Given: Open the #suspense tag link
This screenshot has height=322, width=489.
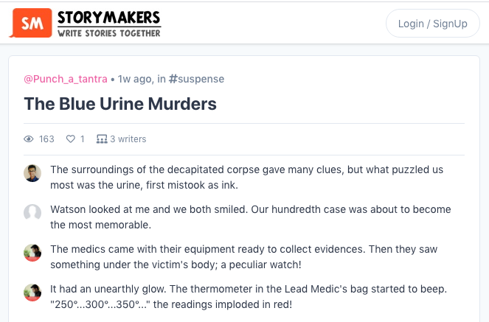Looking at the screenshot, I should (x=196, y=79).
